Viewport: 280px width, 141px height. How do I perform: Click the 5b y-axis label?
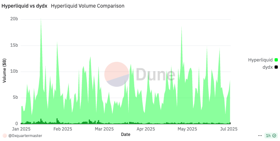(15, 97)
